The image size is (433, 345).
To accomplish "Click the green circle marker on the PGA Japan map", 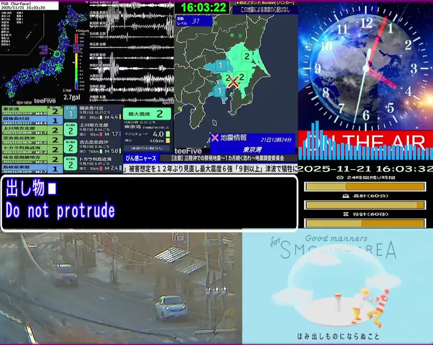I will 57,54.
